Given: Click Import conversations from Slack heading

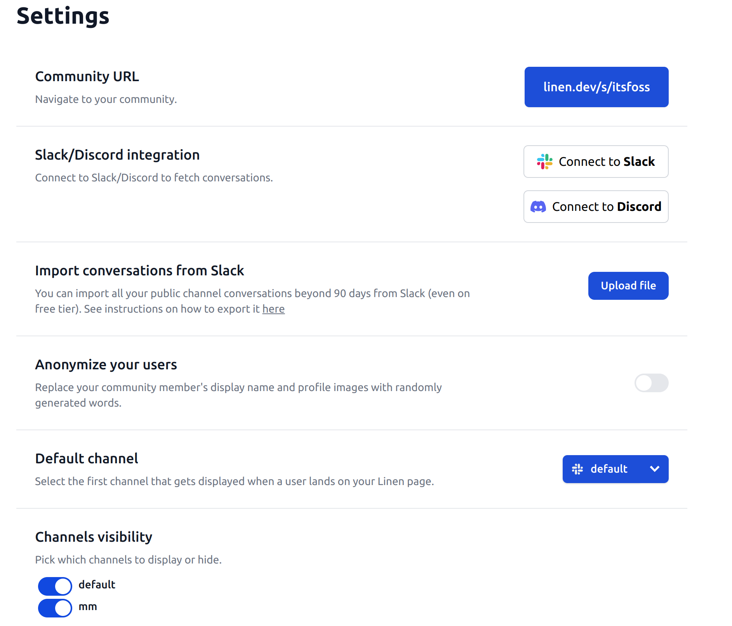Looking at the screenshot, I should (x=139, y=271).
